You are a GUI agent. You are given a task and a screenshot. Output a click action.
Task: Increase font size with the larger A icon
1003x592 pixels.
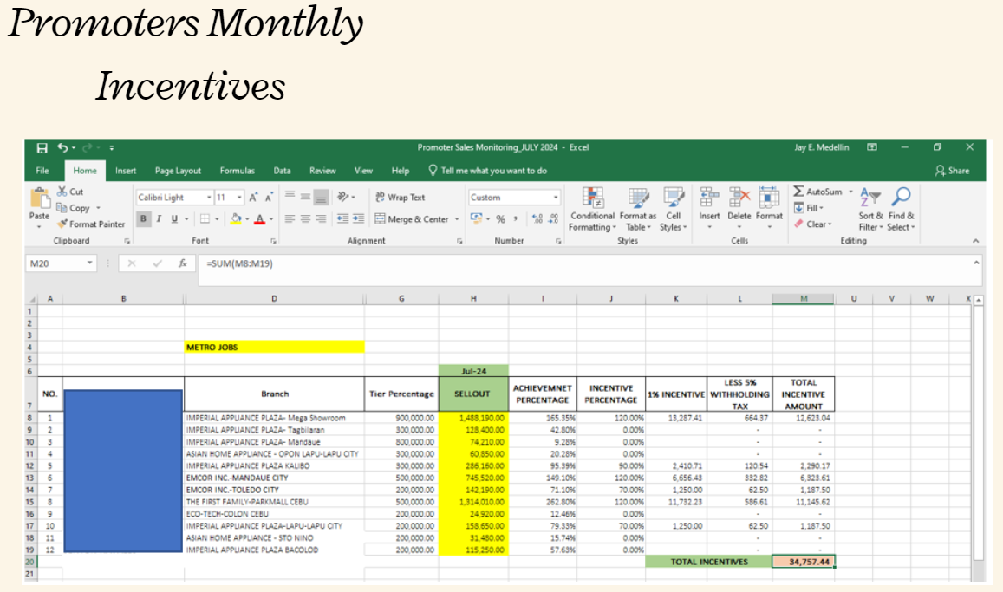coord(253,198)
